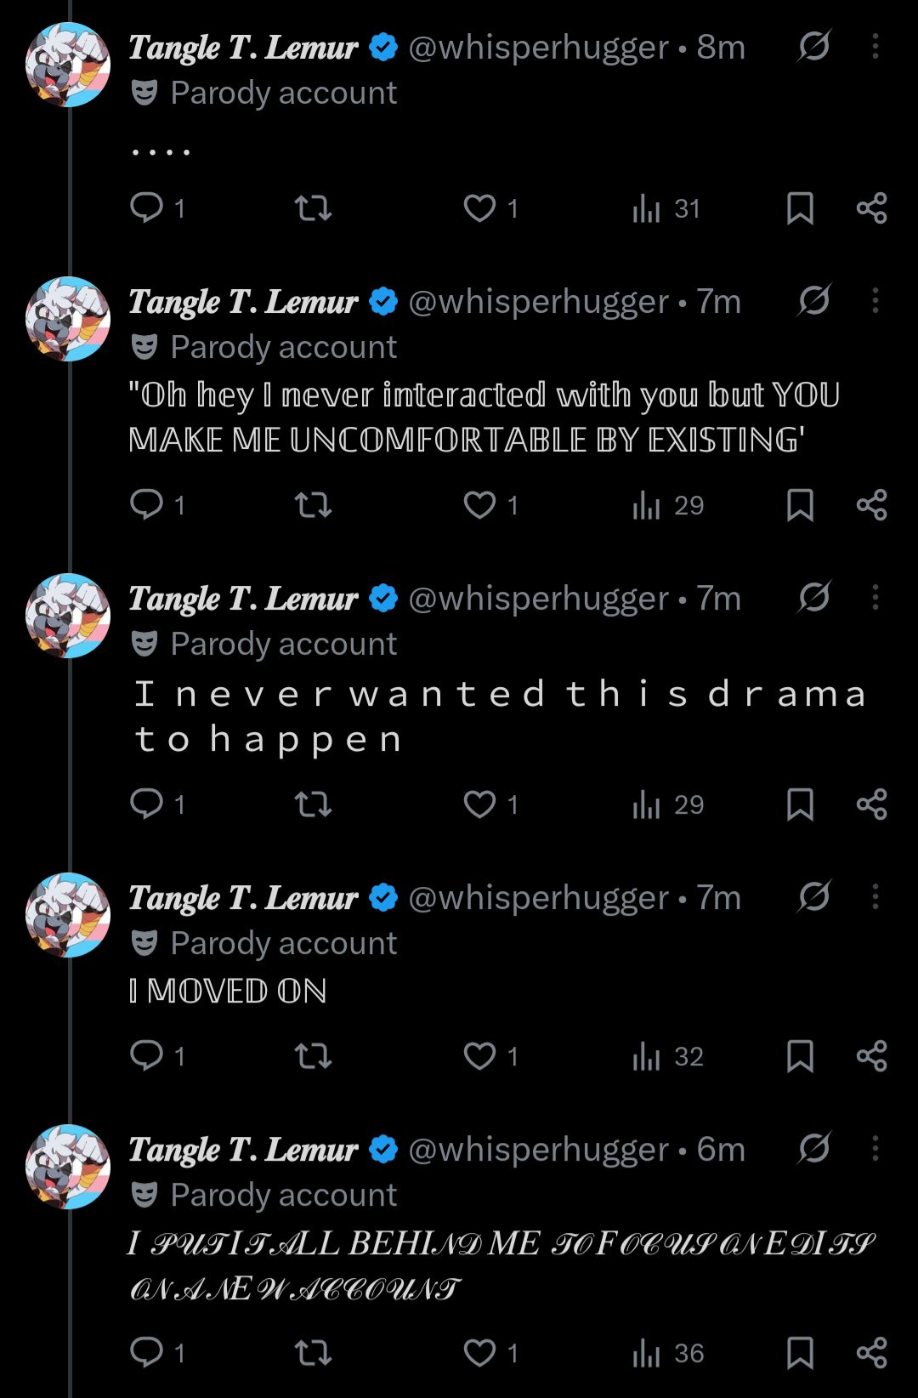Bookmark the "...." tweet
This screenshot has height=1398, width=918.
[x=800, y=208]
